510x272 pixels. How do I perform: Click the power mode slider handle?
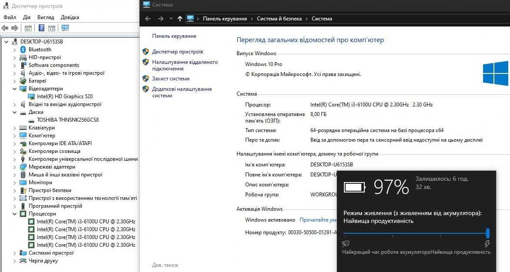487,233
